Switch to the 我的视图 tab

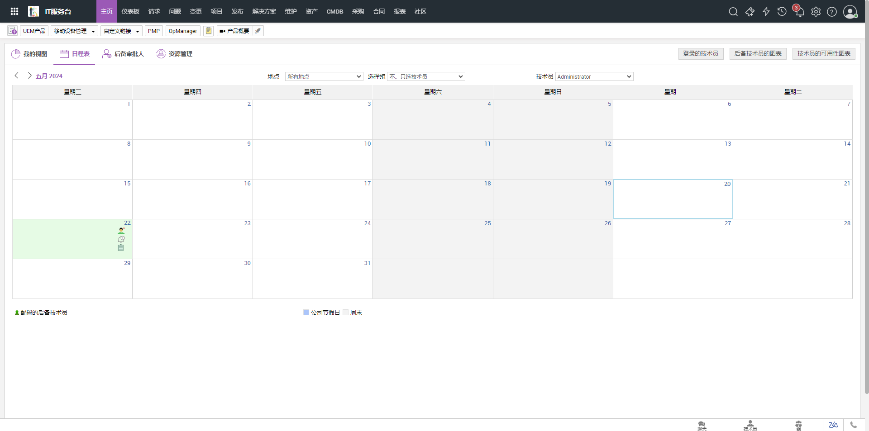(x=29, y=54)
